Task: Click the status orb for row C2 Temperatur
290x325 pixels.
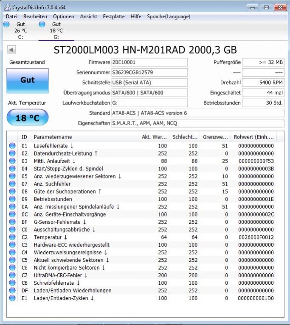Action: point(12,237)
